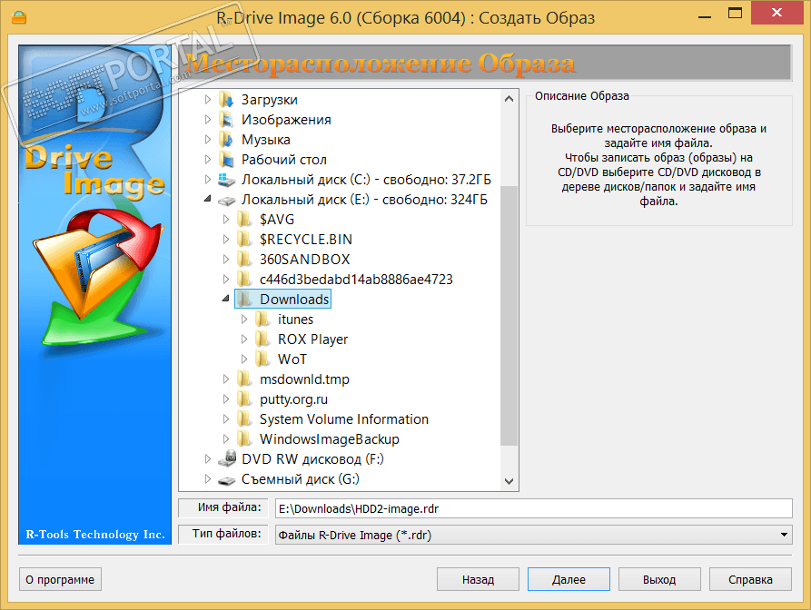Click the Далее button
The width and height of the screenshot is (811, 610).
click(569, 579)
